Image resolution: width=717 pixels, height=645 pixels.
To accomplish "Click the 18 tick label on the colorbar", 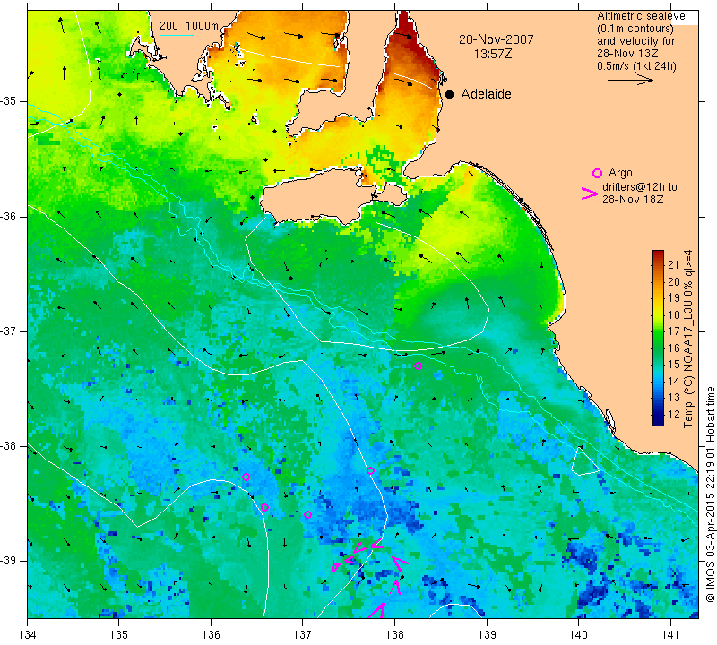I will (x=674, y=314).
